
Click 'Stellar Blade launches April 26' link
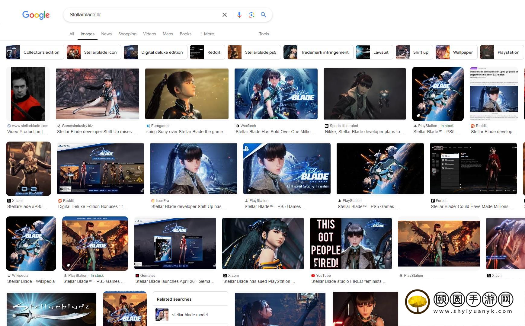[x=175, y=281]
